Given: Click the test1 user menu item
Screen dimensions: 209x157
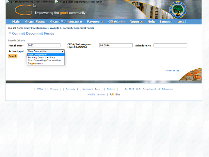Looking at the screenshot, I should click(x=182, y=22).
